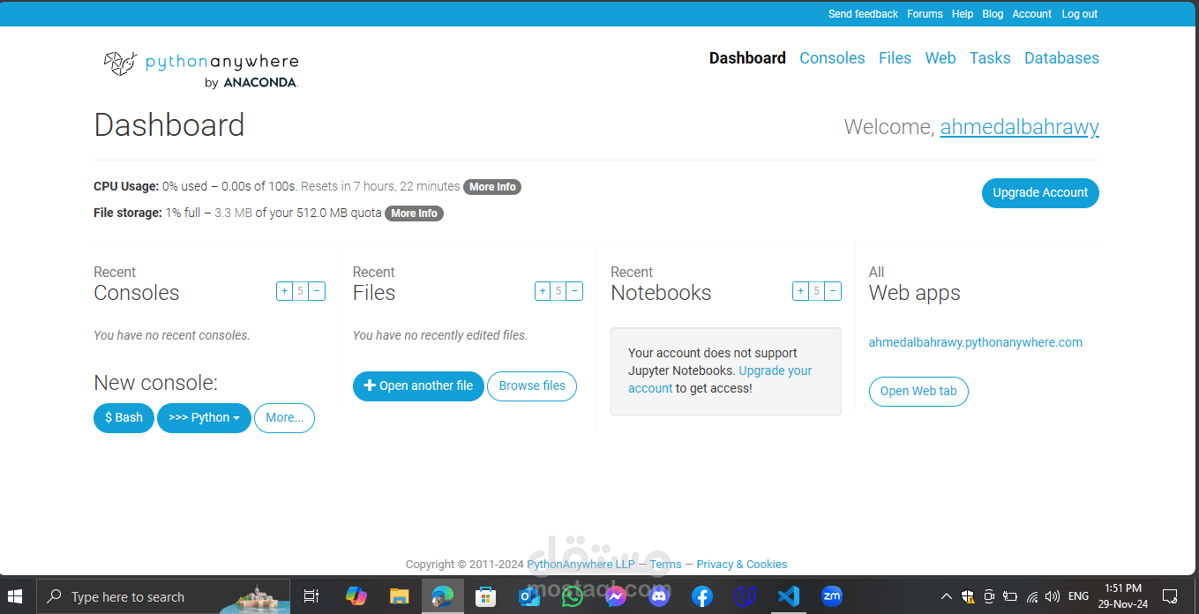Open Microsoft Store from the taskbar
This screenshot has height=614, width=1199.
[485, 596]
